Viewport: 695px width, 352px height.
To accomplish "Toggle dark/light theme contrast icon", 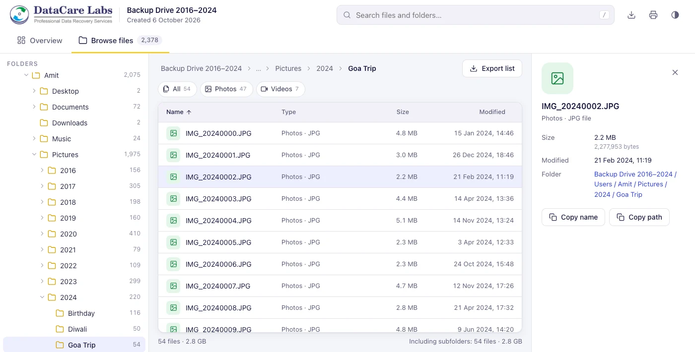I will [675, 15].
